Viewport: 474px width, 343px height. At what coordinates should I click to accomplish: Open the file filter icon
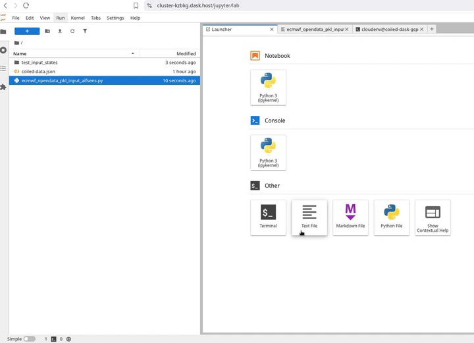(x=85, y=31)
